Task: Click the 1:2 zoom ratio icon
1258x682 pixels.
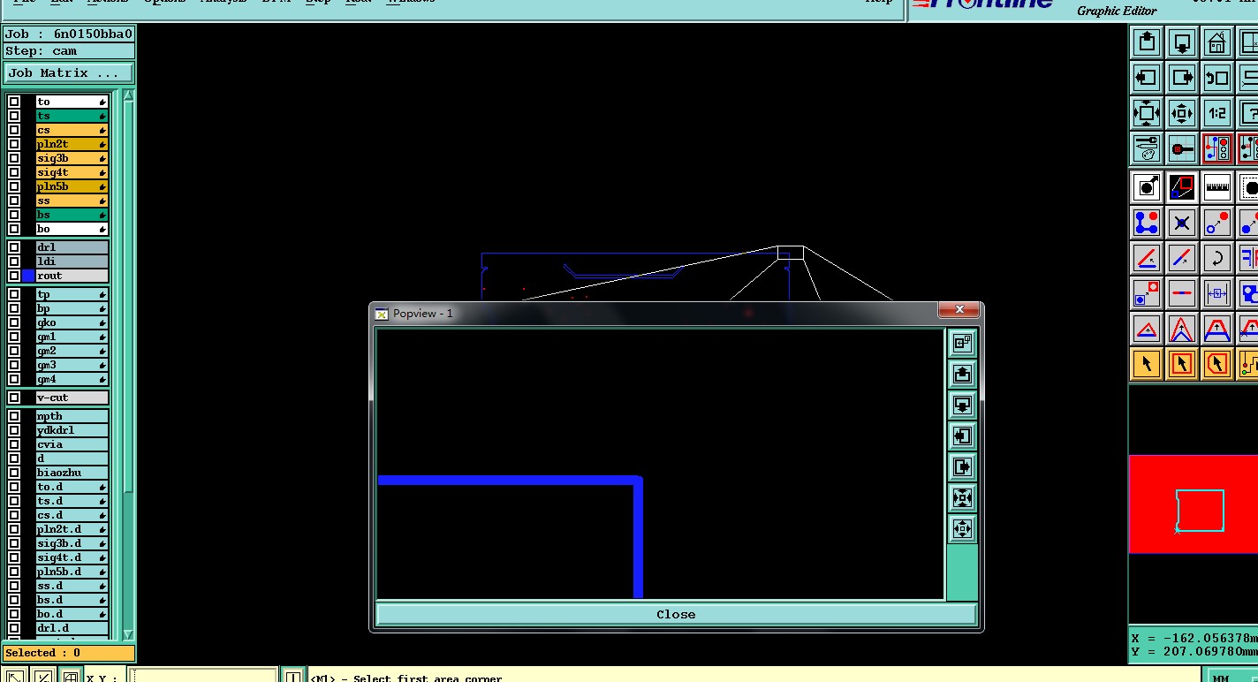Action: [x=1217, y=113]
